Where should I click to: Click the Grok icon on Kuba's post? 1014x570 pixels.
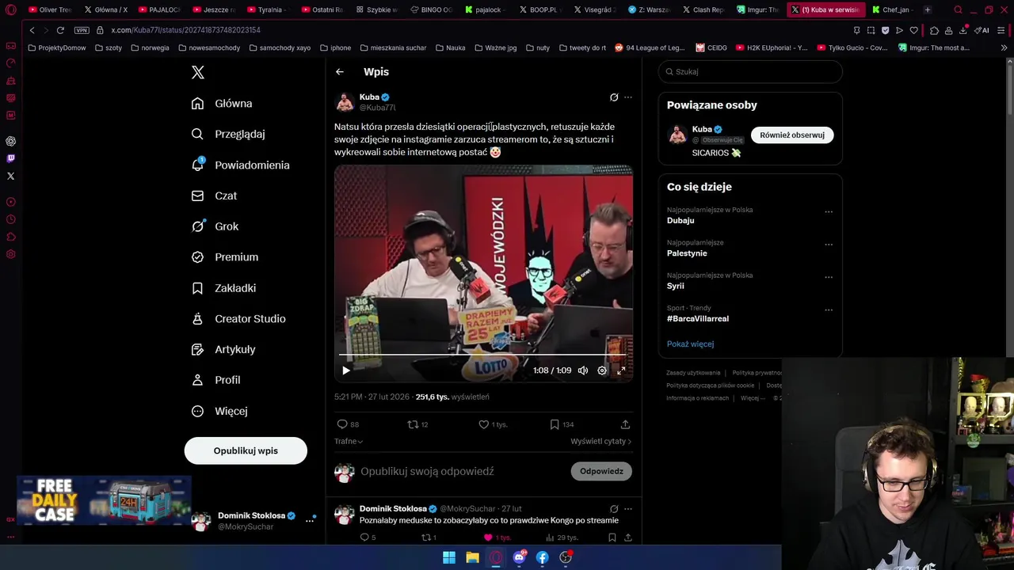[x=614, y=97]
